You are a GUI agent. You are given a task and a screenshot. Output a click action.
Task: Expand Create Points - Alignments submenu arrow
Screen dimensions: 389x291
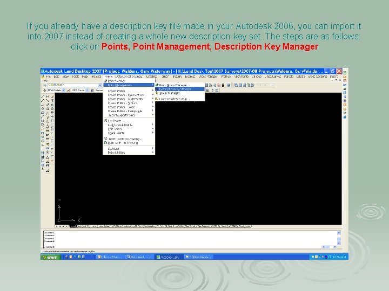pos(153,99)
